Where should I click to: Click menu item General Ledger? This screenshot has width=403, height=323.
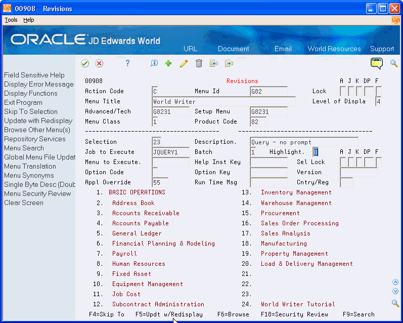[137, 233]
